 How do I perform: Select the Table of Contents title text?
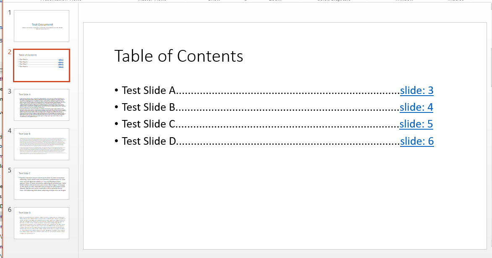178,56
